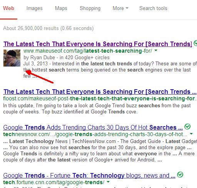The height and width of the screenshot is (188, 197).
Task: Click green checkmark icon beside Fortune Tech result
Action: tap(180, 175)
